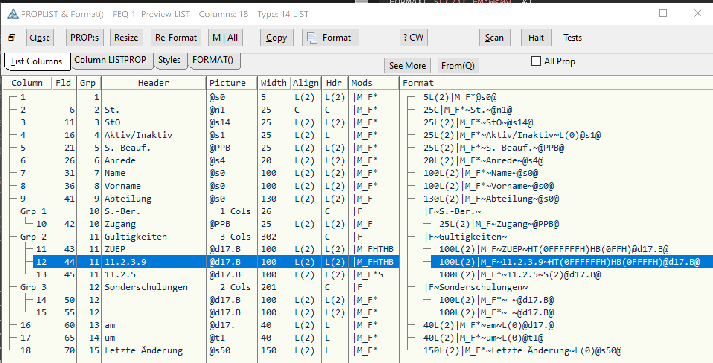The height and width of the screenshot is (363, 713).
Task: Click the See More button
Action: (x=407, y=66)
